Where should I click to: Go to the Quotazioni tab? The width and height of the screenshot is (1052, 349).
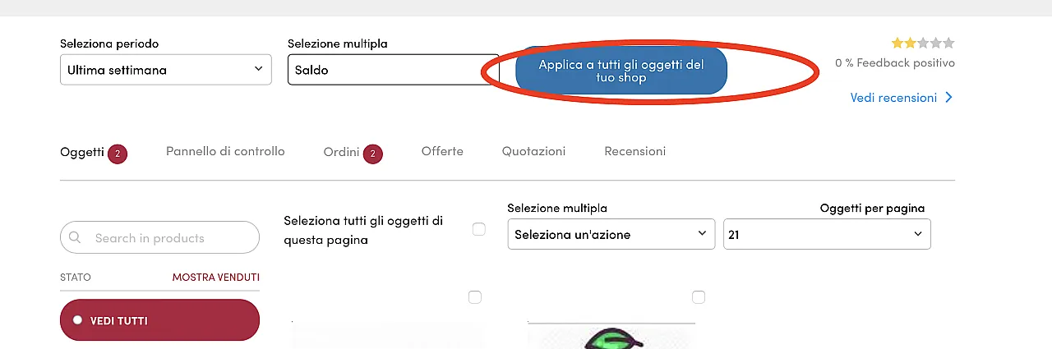(534, 151)
